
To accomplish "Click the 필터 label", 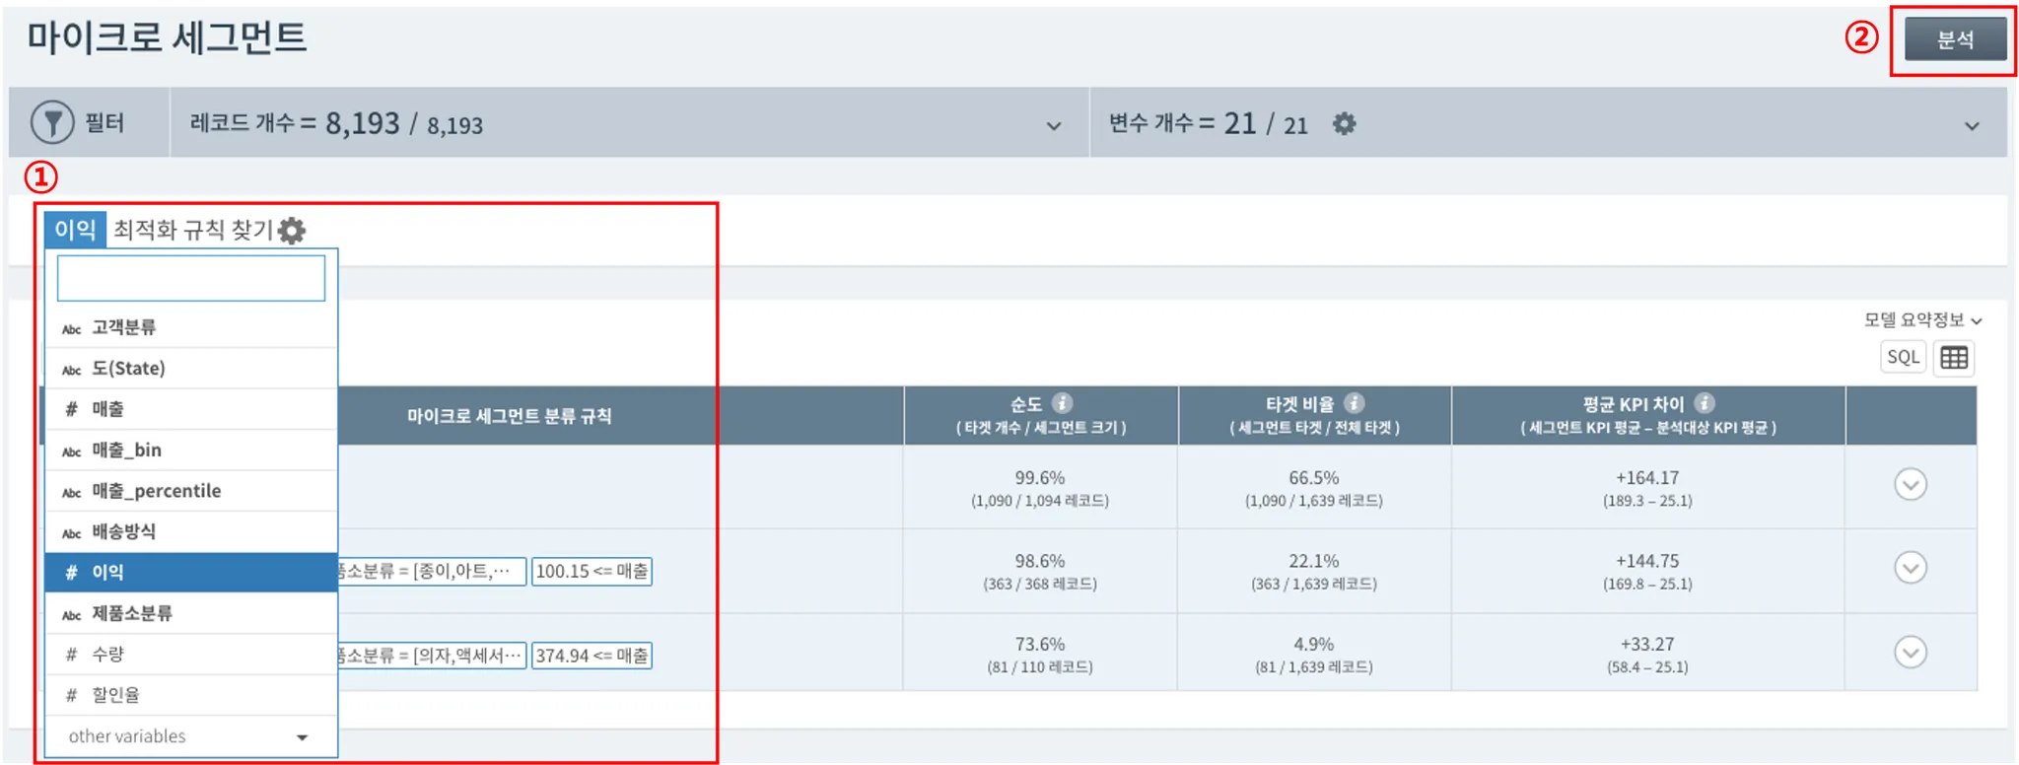I will (x=104, y=123).
